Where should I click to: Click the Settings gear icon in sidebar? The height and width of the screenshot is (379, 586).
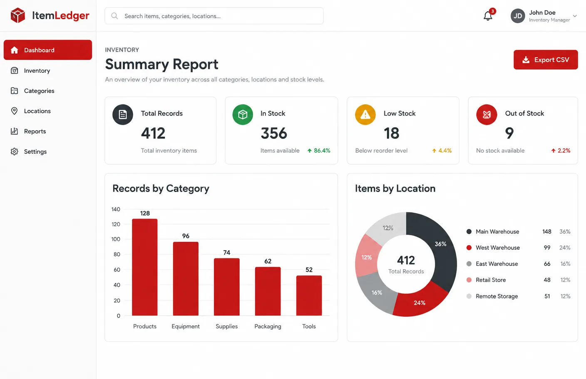click(x=15, y=152)
